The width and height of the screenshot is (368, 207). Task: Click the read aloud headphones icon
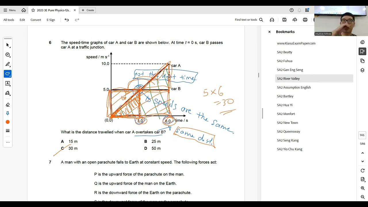[x=272, y=20]
